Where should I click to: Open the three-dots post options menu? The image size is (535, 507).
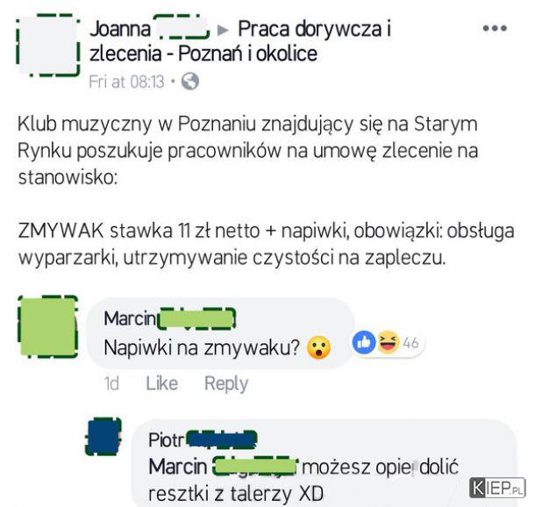pyautogui.click(x=495, y=28)
